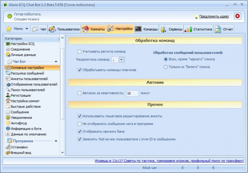Uncheck Отображать причину бана
248x173 pixels.
pyautogui.click(x=79, y=131)
